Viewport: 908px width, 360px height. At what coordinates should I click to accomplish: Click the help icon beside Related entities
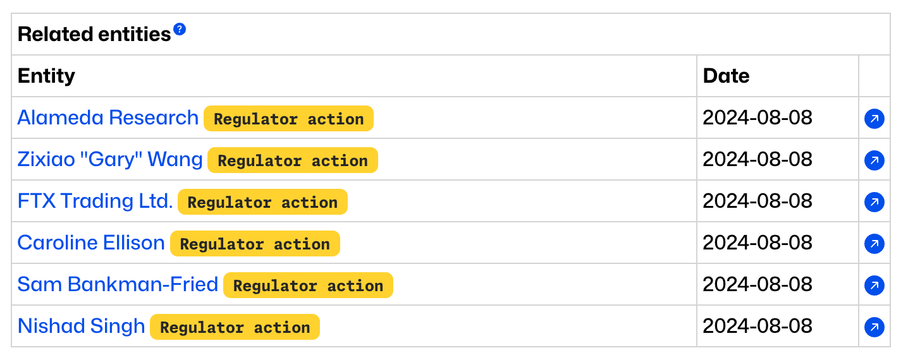pos(180,29)
